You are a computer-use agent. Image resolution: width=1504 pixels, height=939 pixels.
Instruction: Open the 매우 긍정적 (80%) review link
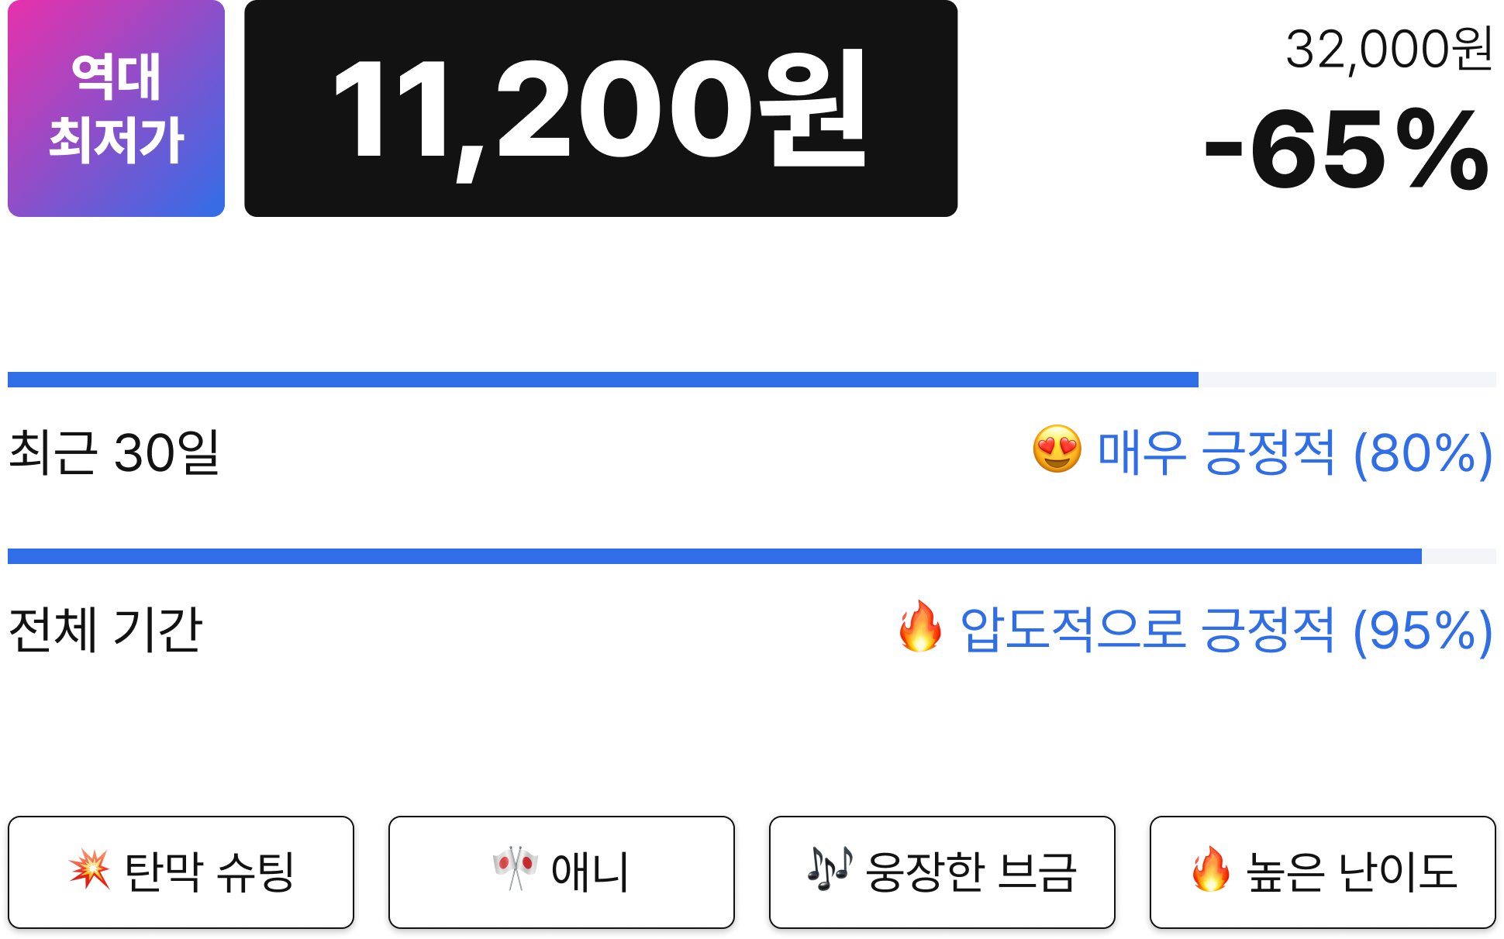click(1295, 452)
